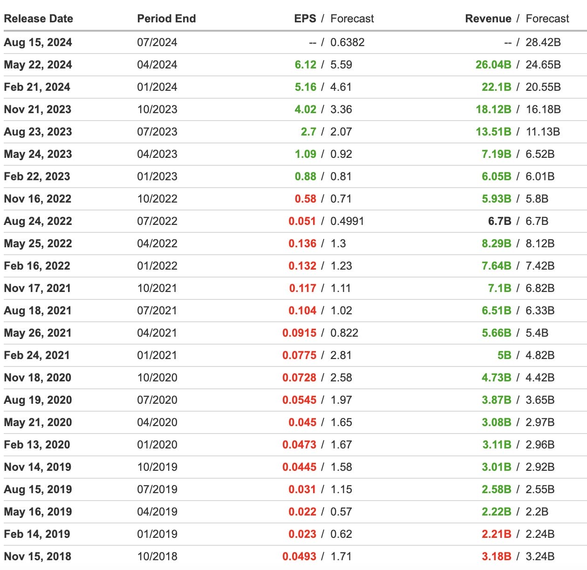Image resolution: width=587 pixels, height=570 pixels.
Task: Click the May 25, 2022 release date
Action: point(38,244)
